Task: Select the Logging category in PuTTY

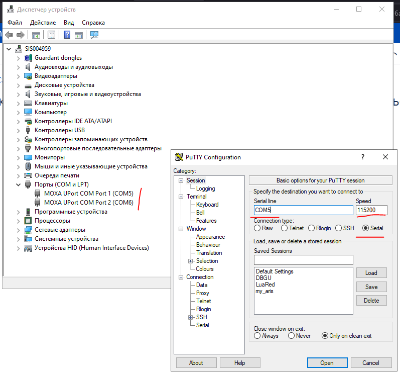Action: (205, 189)
